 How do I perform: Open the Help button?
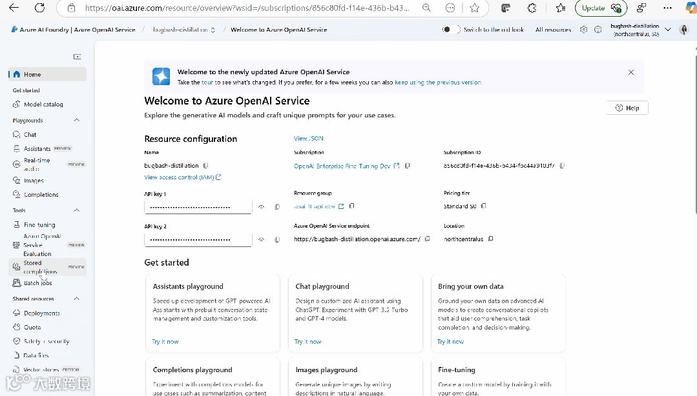pyautogui.click(x=627, y=108)
